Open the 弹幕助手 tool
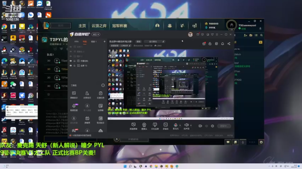The image size is (302, 169). (x=74, y=95)
